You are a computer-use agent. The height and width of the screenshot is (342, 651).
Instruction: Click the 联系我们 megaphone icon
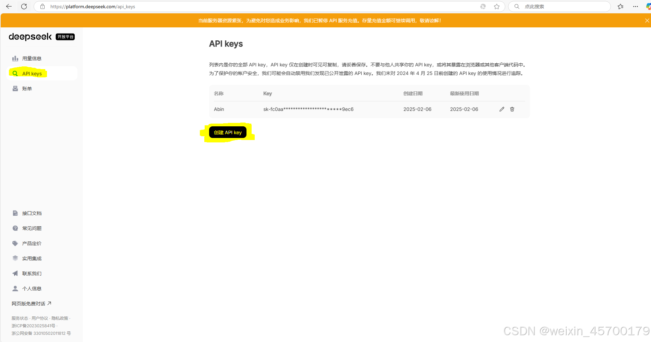coord(15,274)
